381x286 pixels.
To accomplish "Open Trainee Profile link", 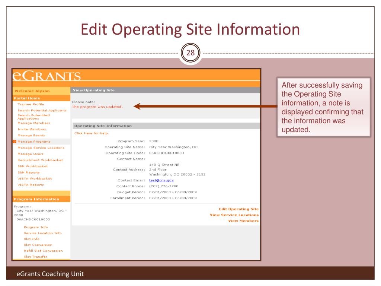I will [x=31, y=104].
